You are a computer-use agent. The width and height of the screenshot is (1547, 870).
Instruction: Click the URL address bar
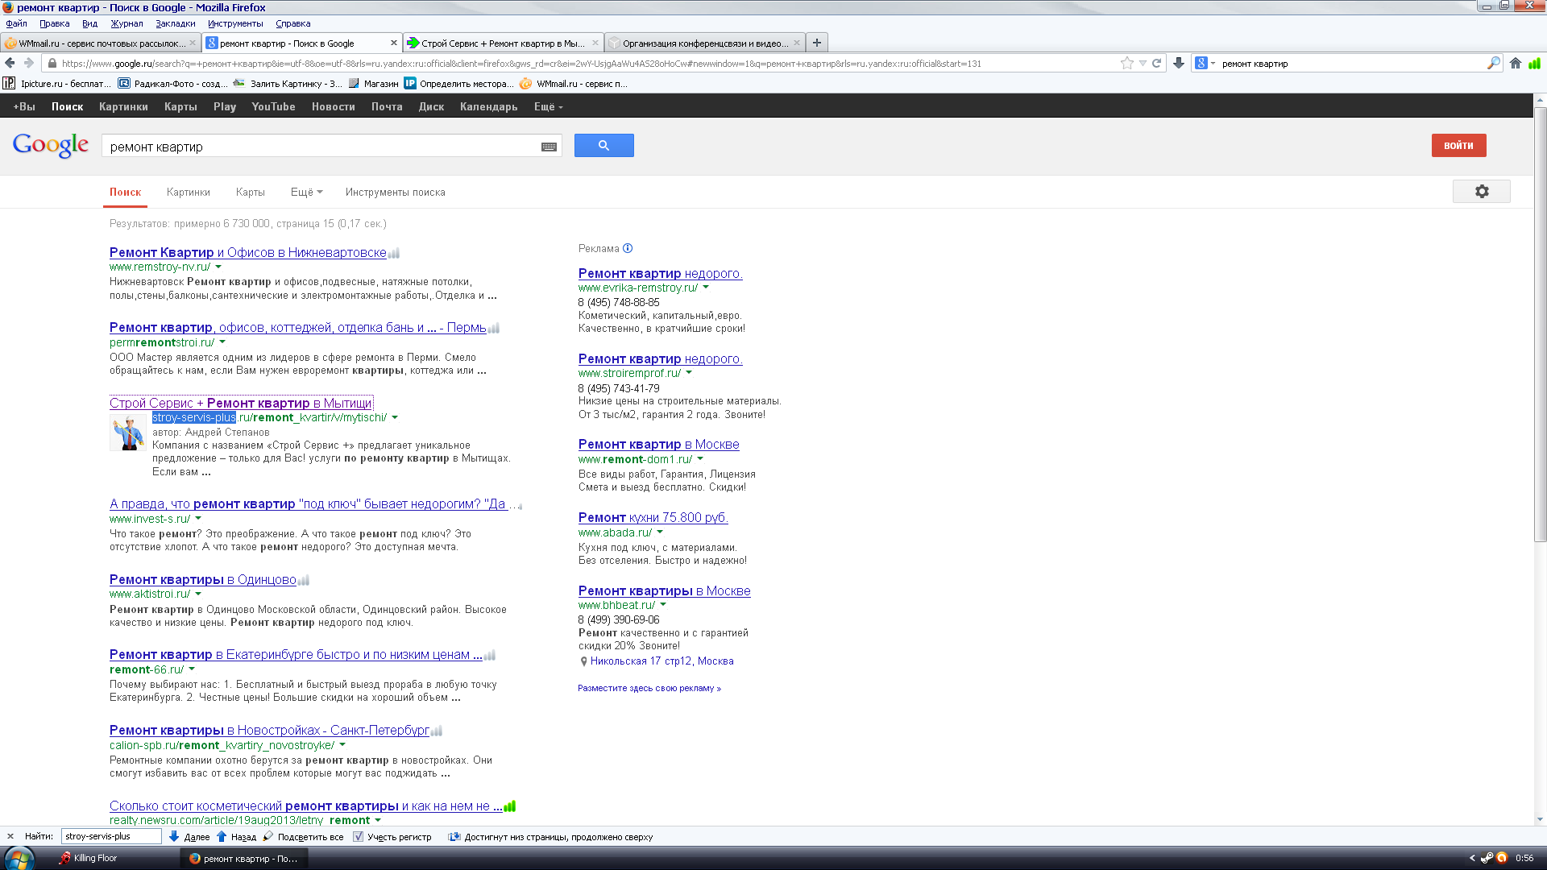[580, 63]
